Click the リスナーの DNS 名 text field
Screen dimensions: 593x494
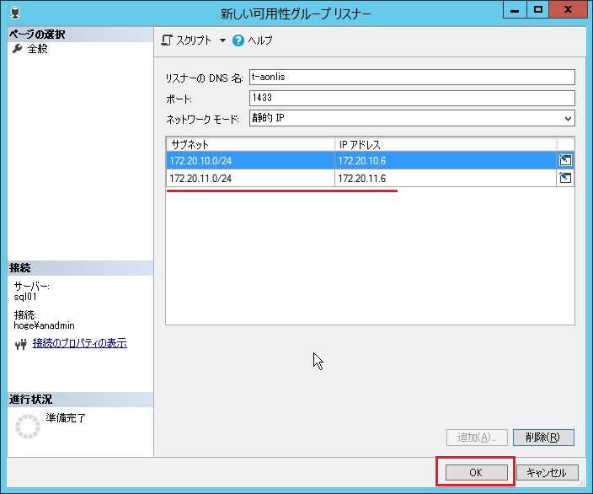click(x=411, y=77)
